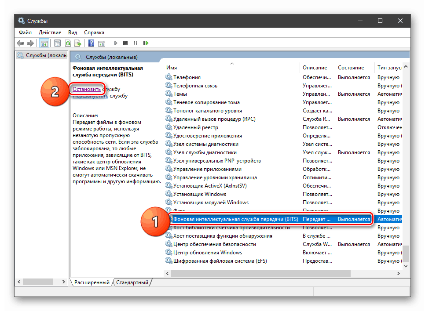Open Help via the question mark icon
This screenshot has width=425, height=311.
tap(91, 43)
